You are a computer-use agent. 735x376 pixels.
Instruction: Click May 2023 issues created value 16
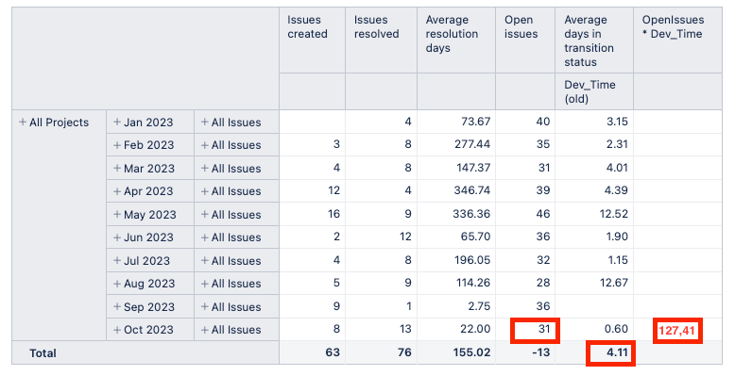(x=333, y=214)
